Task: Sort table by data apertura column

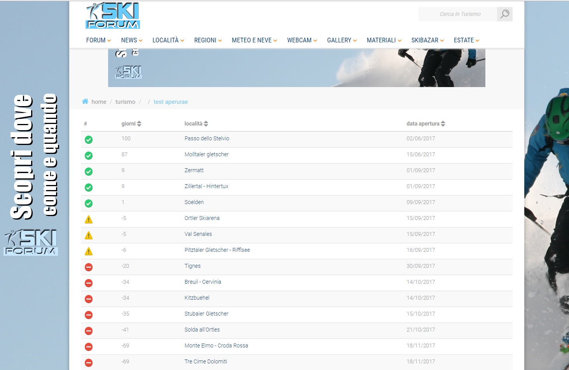Action: tap(426, 124)
